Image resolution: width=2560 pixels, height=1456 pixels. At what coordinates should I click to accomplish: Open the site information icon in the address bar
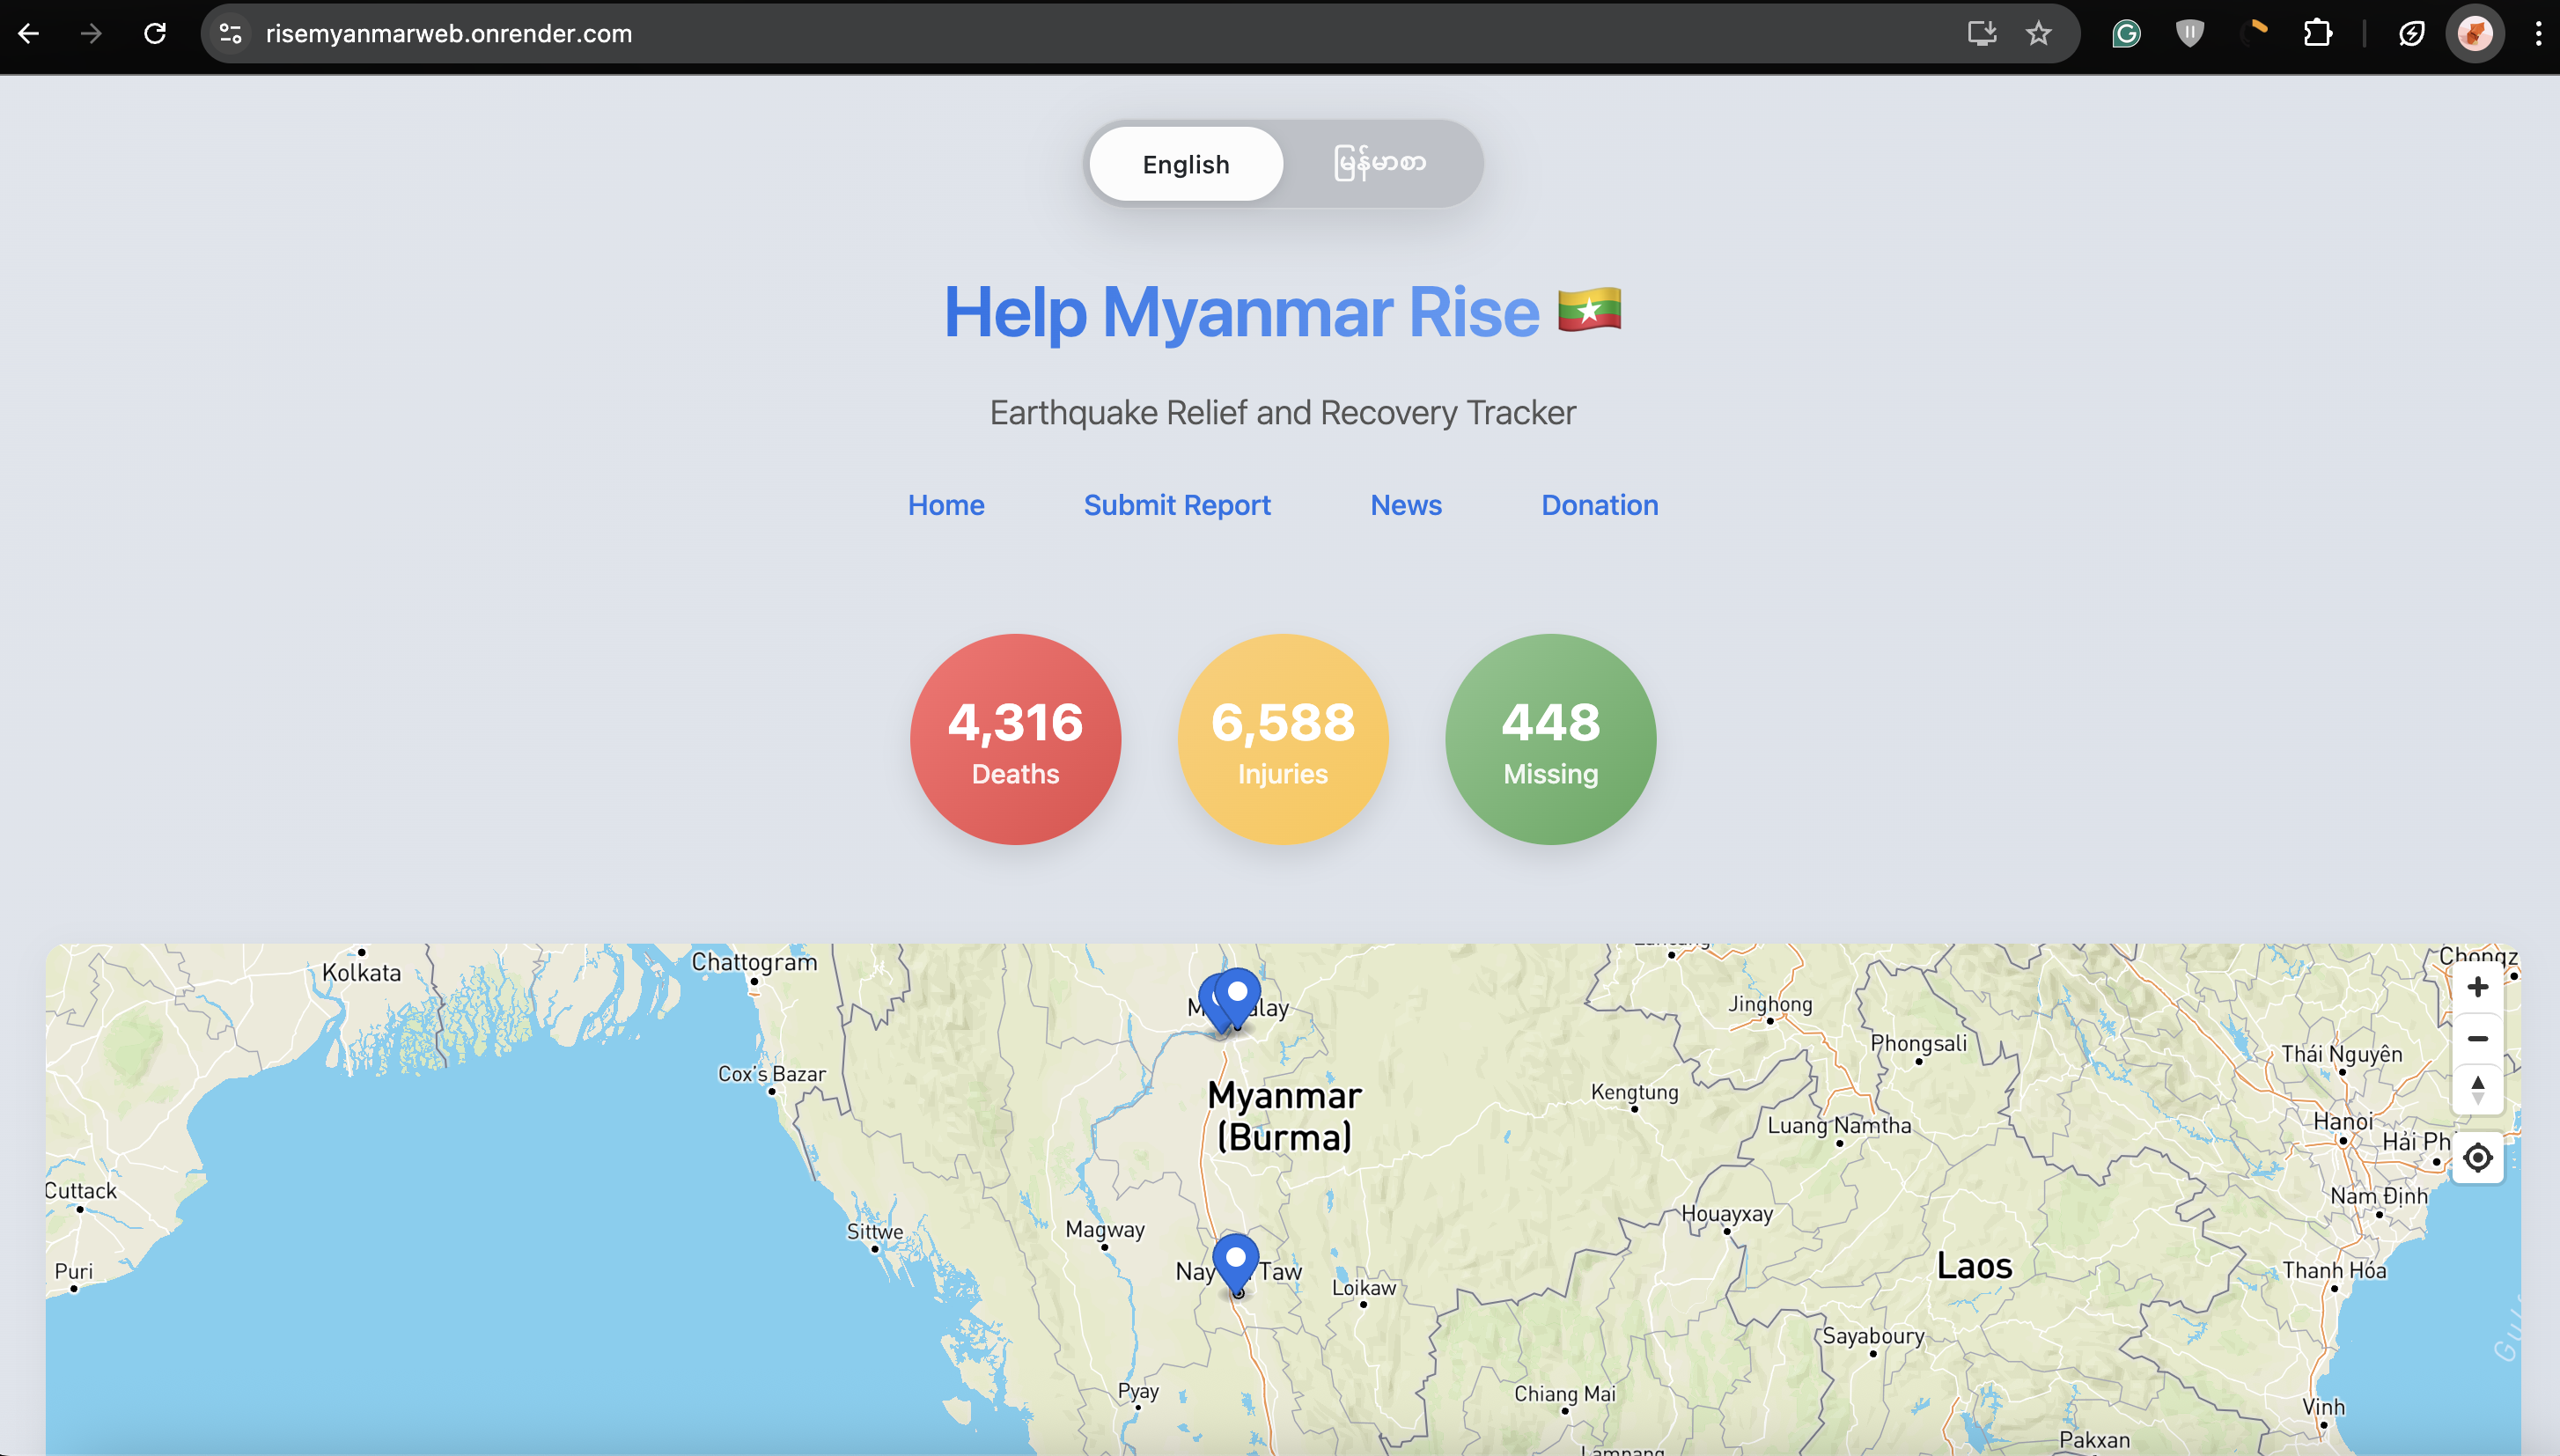[x=231, y=34]
